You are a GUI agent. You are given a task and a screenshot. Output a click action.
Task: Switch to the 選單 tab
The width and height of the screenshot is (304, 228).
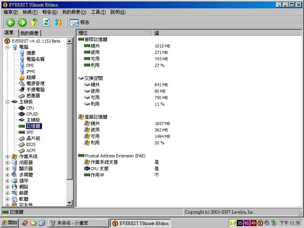tap(9, 33)
